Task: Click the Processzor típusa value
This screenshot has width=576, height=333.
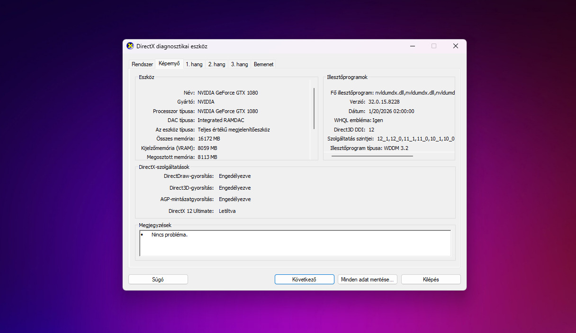Action: tap(228, 111)
